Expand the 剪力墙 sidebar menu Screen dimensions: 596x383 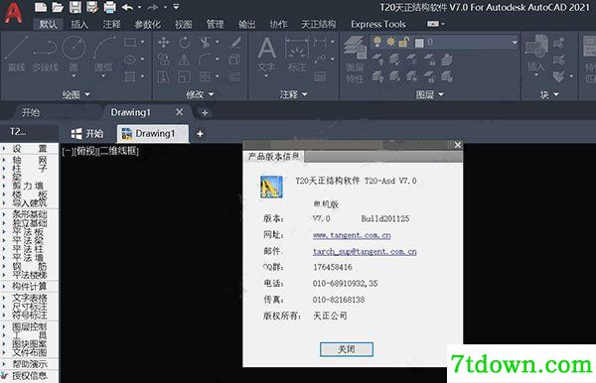(x=29, y=186)
